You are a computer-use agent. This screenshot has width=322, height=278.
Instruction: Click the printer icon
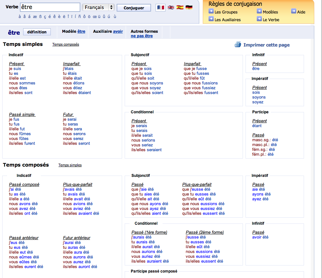pyautogui.click(x=238, y=45)
